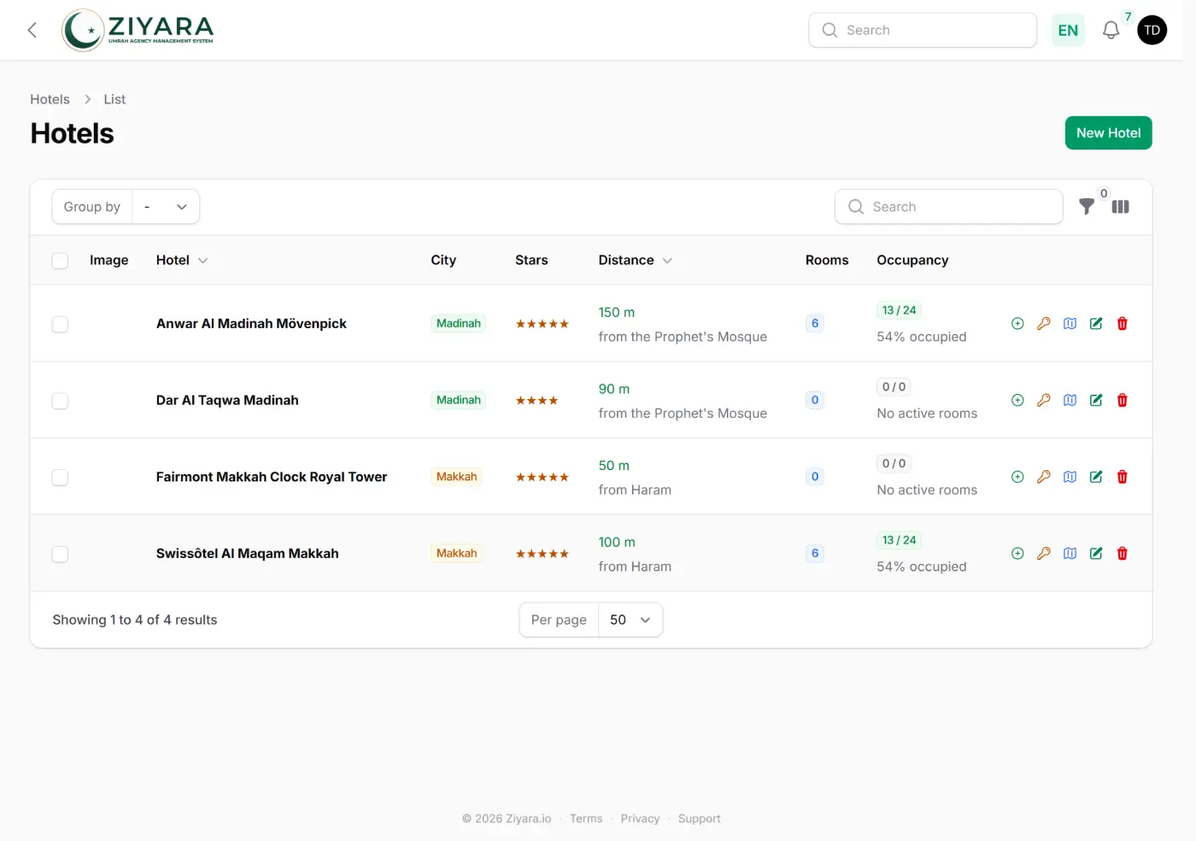Edit the Swissôtel Al Maqam Makkah hotel

pos(1096,554)
